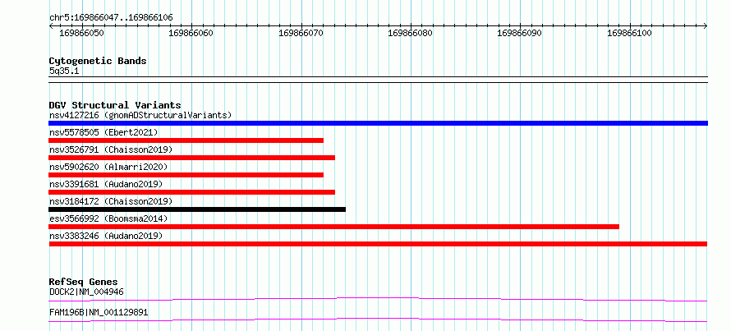The height and width of the screenshot is (331, 731).
Task: Click the red bar for nsv3391681
Action: coord(191,192)
